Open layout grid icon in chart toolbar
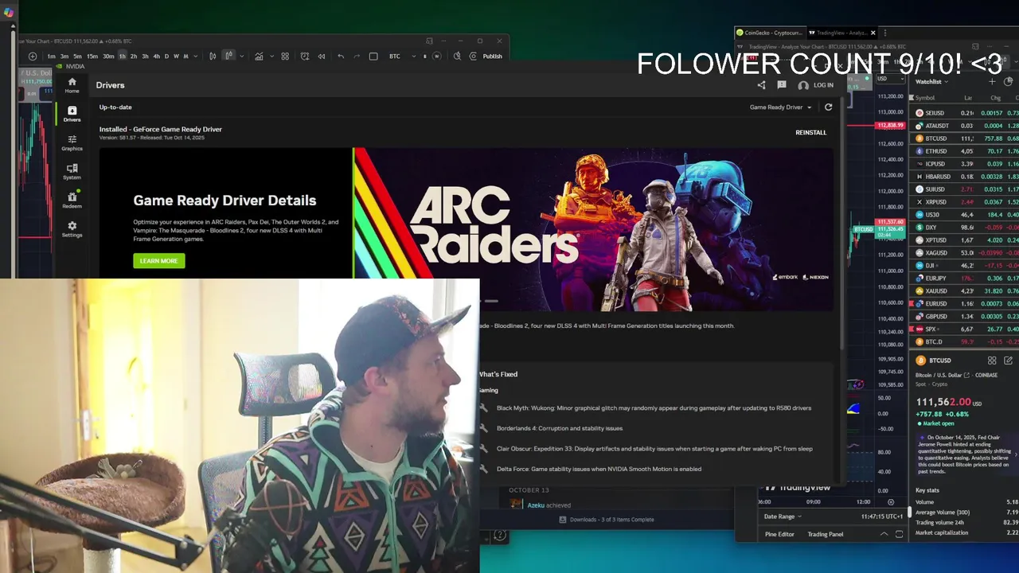This screenshot has height=573, width=1019. pos(285,57)
